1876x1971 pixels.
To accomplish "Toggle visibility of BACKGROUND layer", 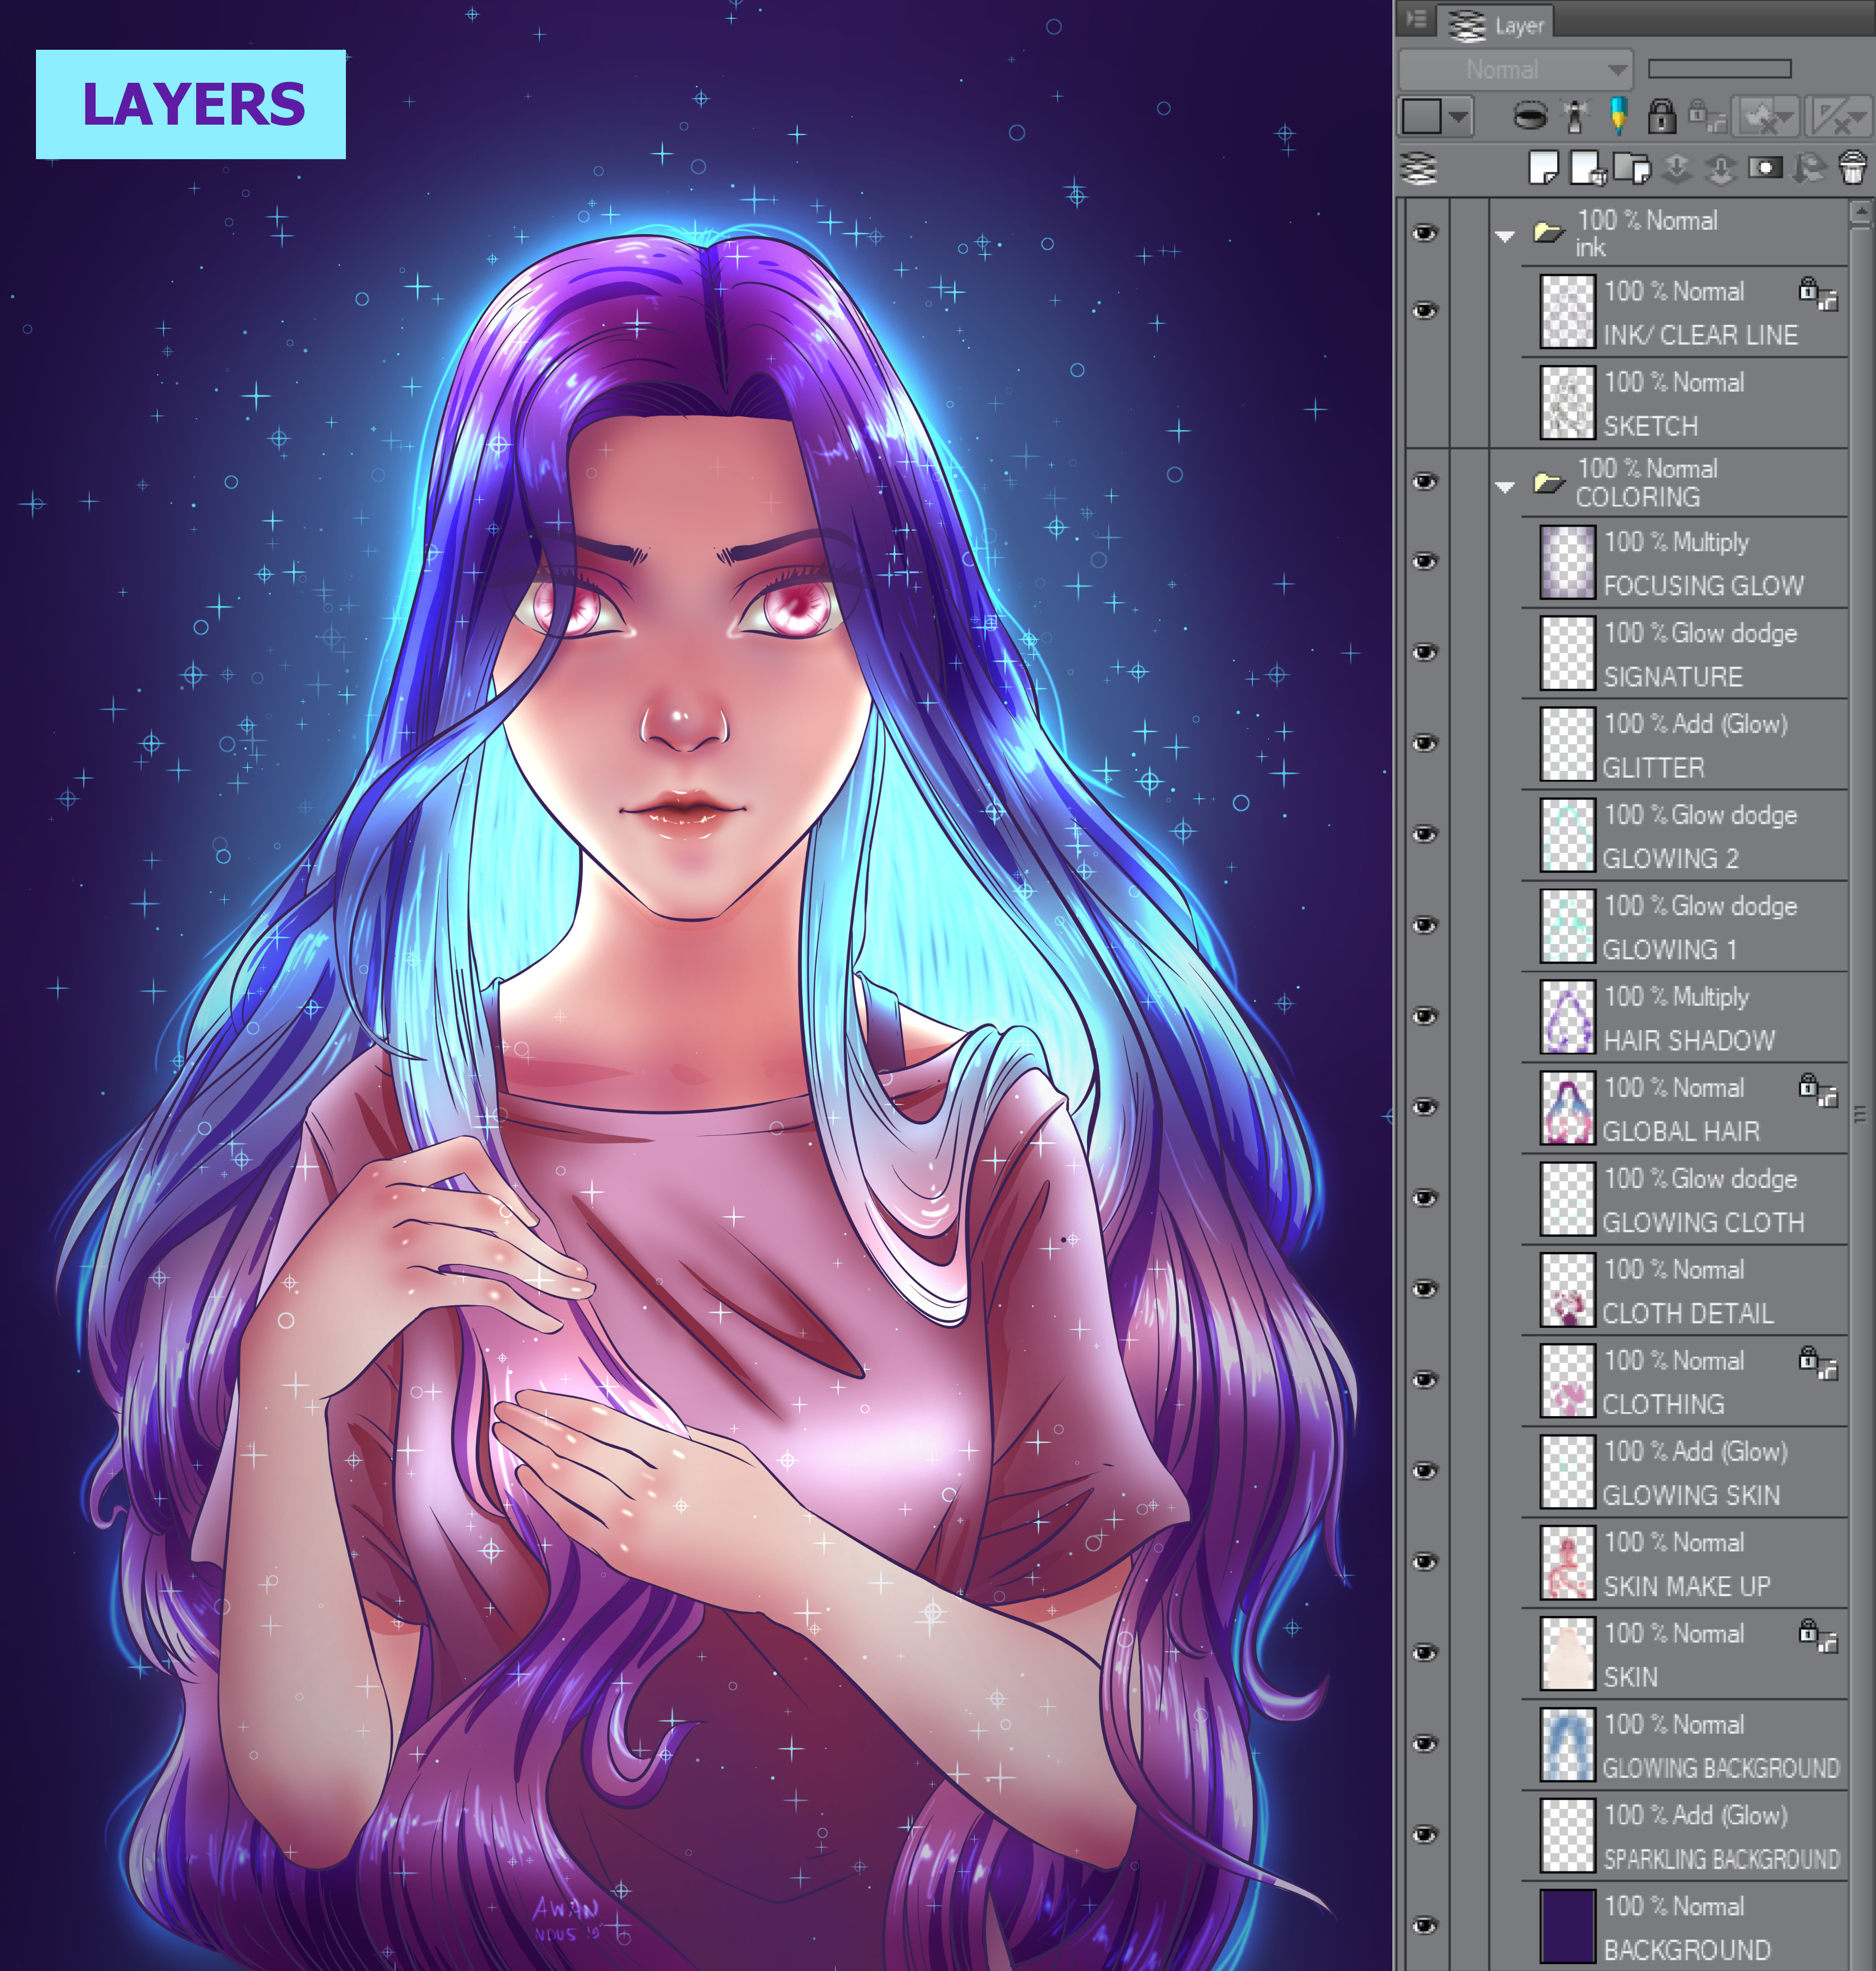I will pyautogui.click(x=1425, y=1925).
